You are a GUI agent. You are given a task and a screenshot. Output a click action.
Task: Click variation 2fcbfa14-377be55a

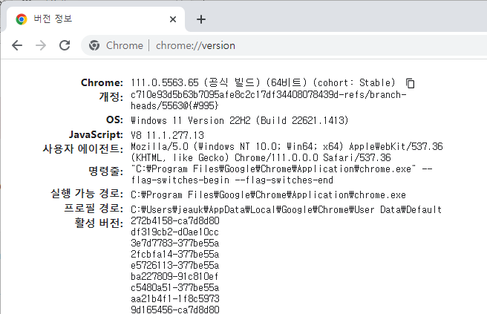(175, 254)
